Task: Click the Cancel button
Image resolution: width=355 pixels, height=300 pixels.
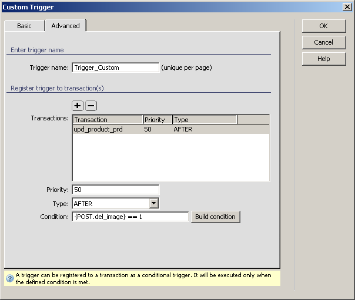Action: [x=323, y=42]
